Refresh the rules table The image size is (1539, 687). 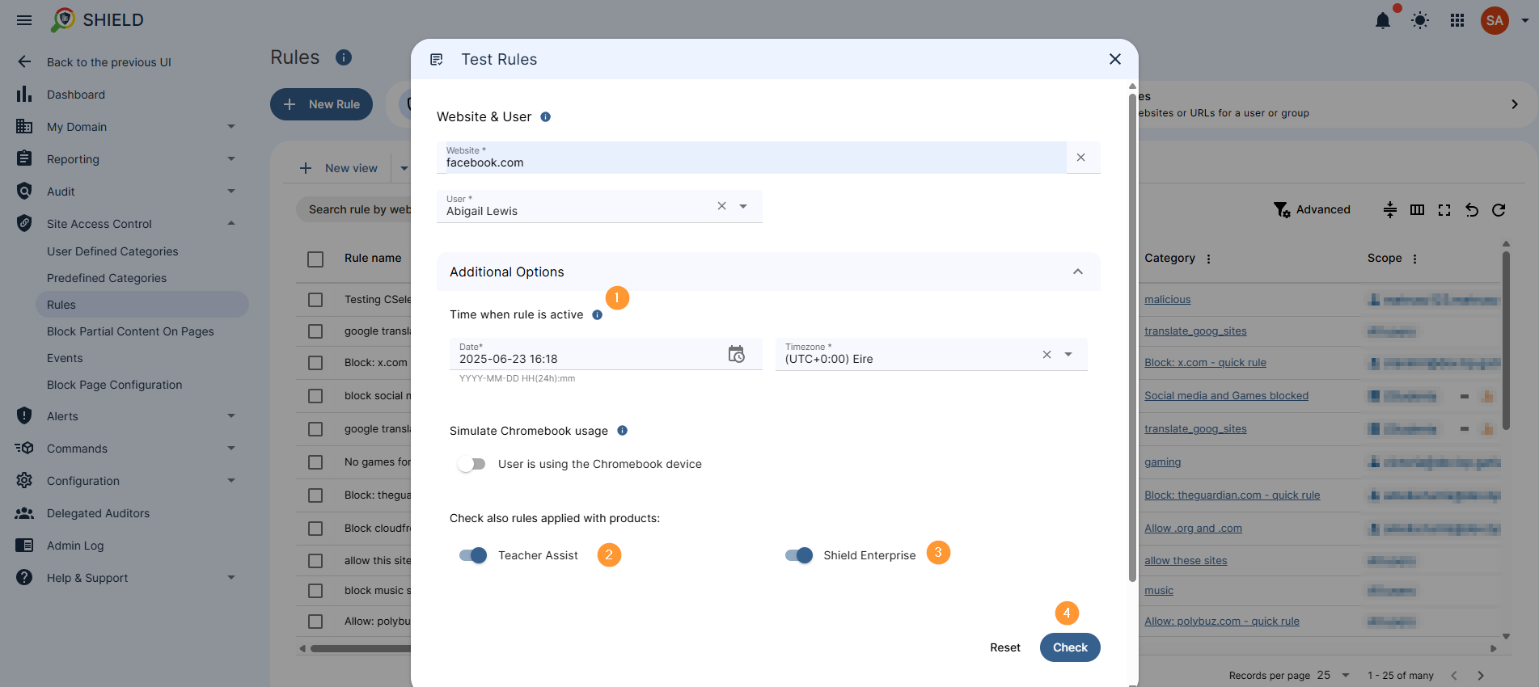1499,209
